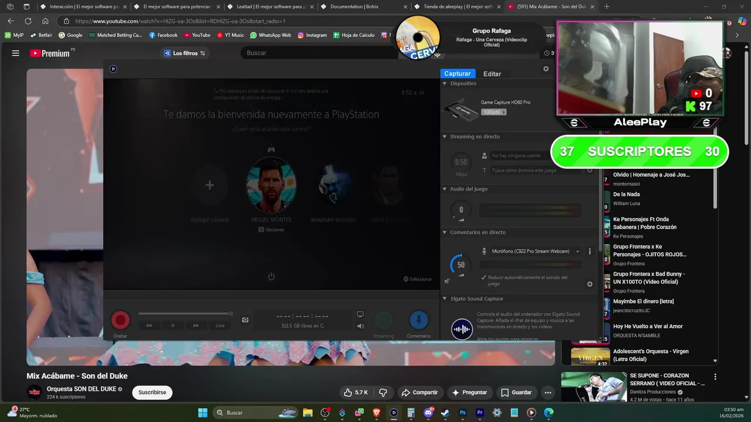Open options for SE SUPONE video

click(715, 377)
